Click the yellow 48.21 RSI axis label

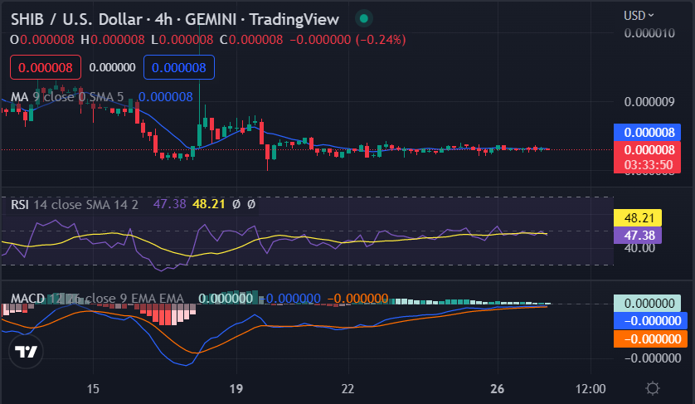[x=638, y=217]
